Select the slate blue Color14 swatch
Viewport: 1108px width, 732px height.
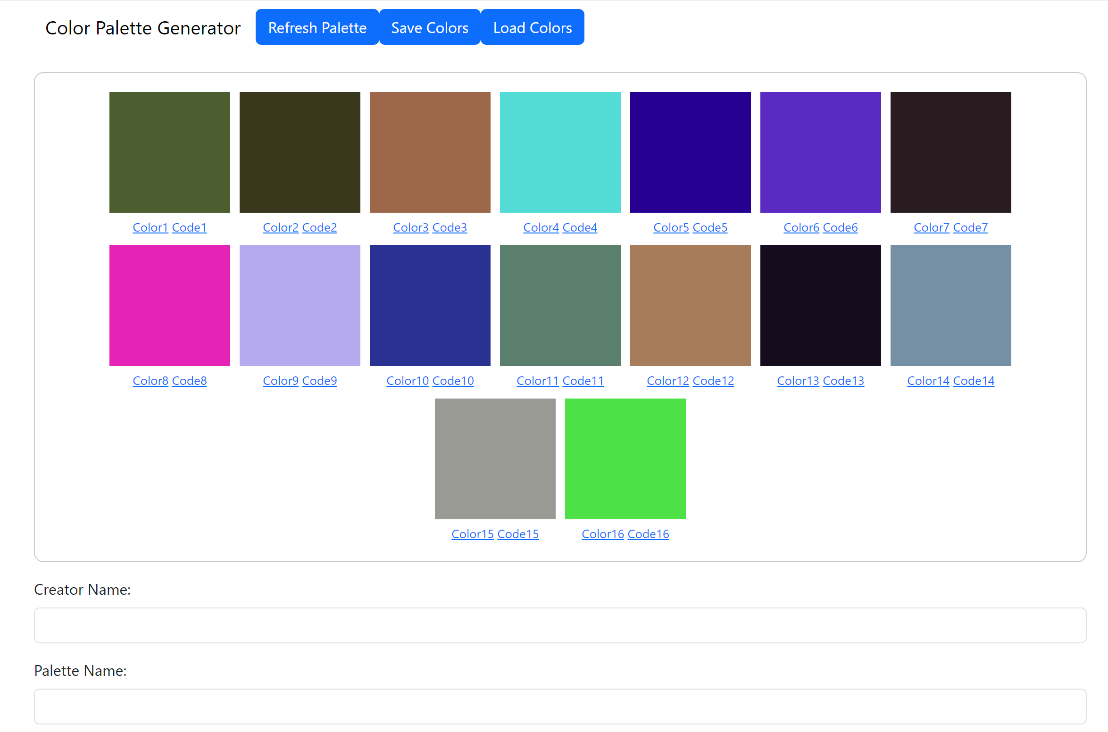pyautogui.click(x=951, y=306)
